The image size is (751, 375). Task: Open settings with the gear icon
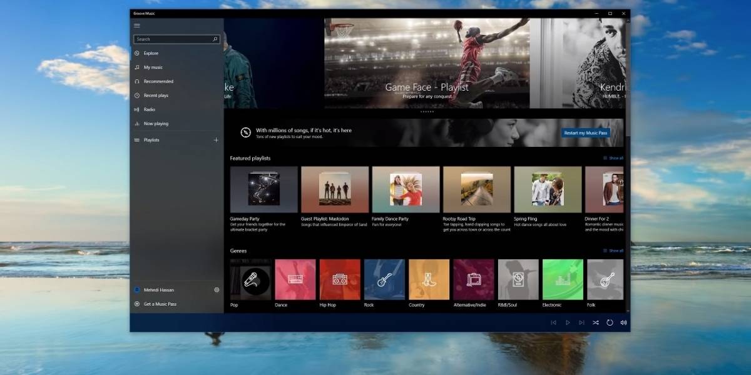pos(217,290)
